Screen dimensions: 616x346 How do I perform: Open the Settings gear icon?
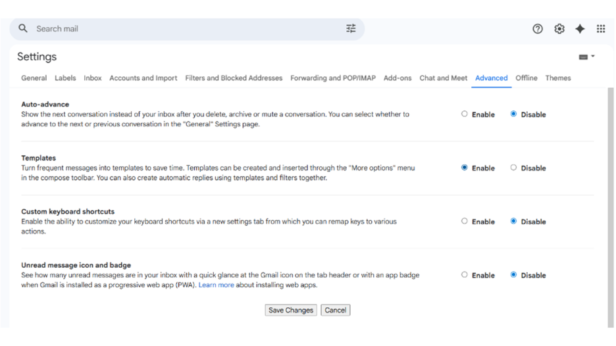[x=559, y=29]
